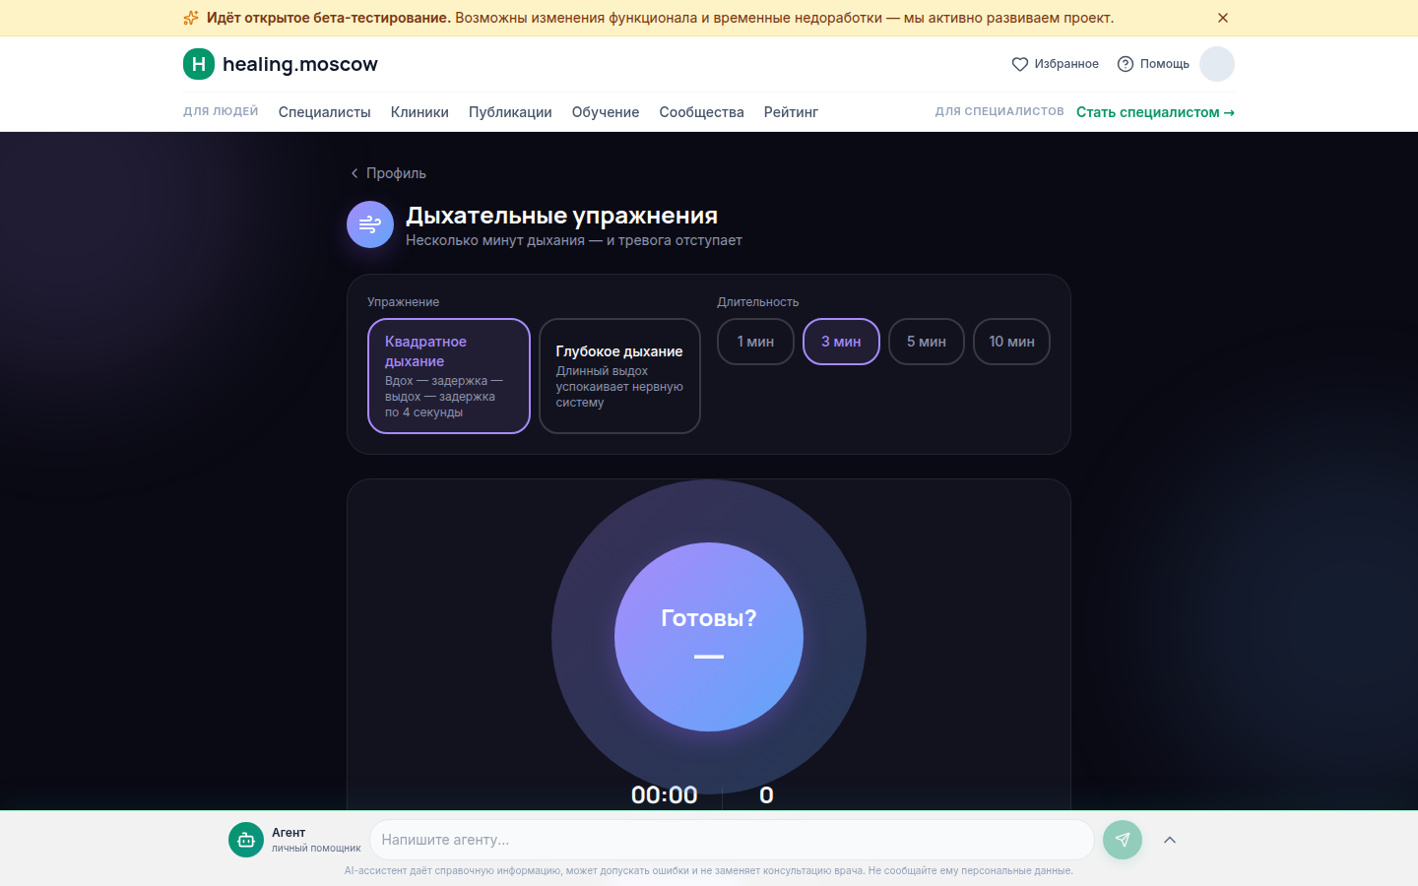The image size is (1418, 886).
Task: Select Квадратное дыхание exercise
Action: (449, 376)
